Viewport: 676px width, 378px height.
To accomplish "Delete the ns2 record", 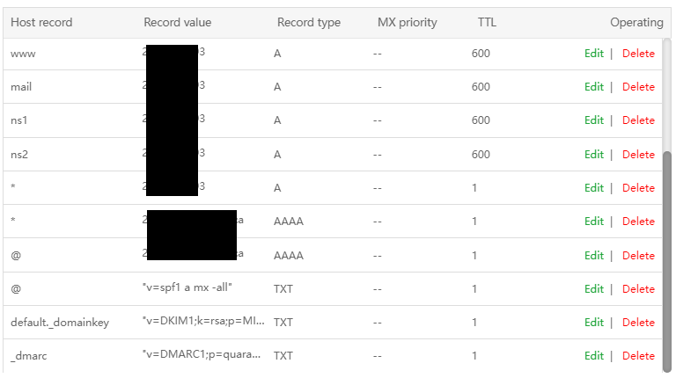I will (638, 155).
